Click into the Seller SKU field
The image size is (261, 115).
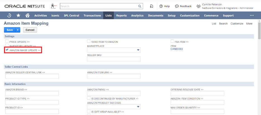tap(114, 59)
